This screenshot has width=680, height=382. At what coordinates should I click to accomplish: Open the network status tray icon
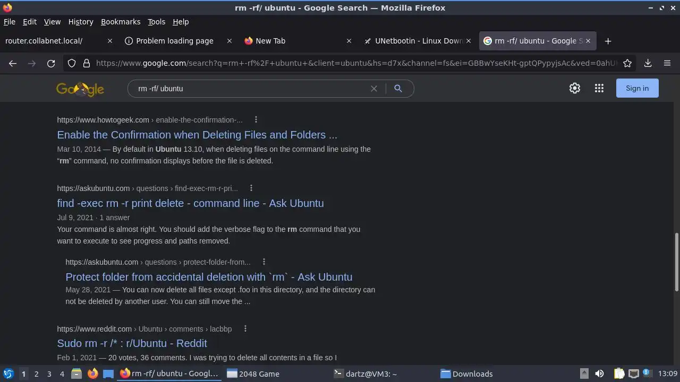point(633,374)
